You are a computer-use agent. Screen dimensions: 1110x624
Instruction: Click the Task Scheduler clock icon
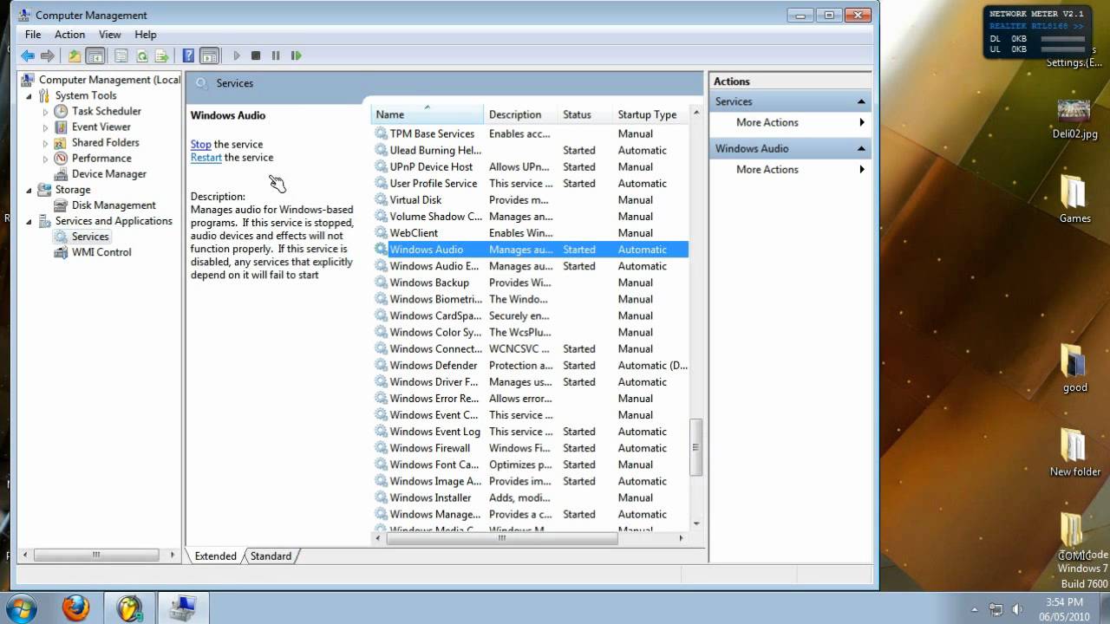[61, 111]
